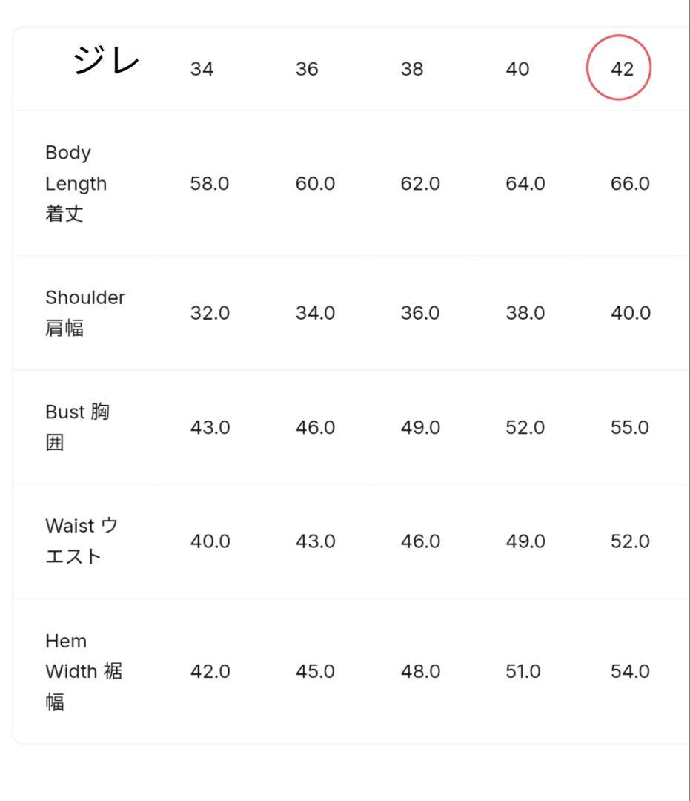Click the Hem Width 裾幅 row label
The height and width of the screenshot is (801, 690).
[x=84, y=671]
